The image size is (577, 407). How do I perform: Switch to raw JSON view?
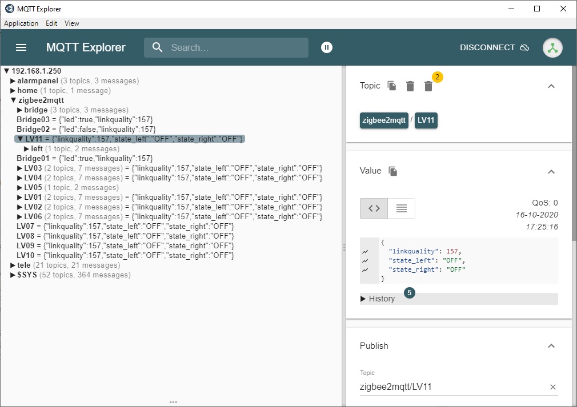[x=373, y=208]
